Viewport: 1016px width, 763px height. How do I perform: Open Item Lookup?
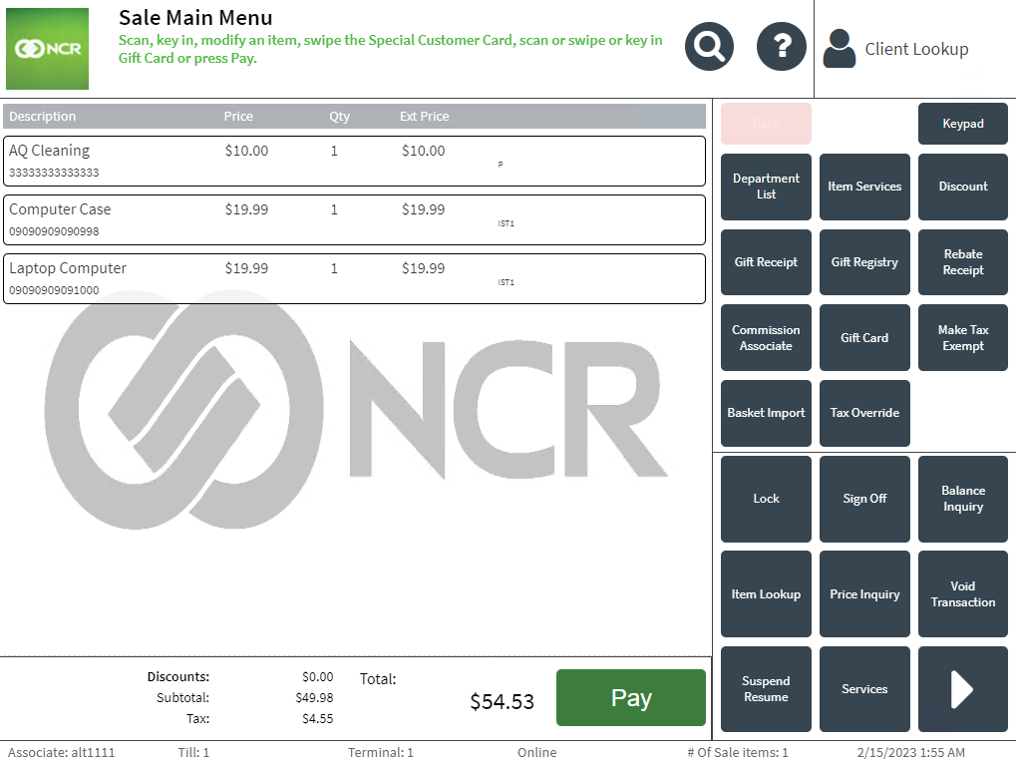point(766,593)
